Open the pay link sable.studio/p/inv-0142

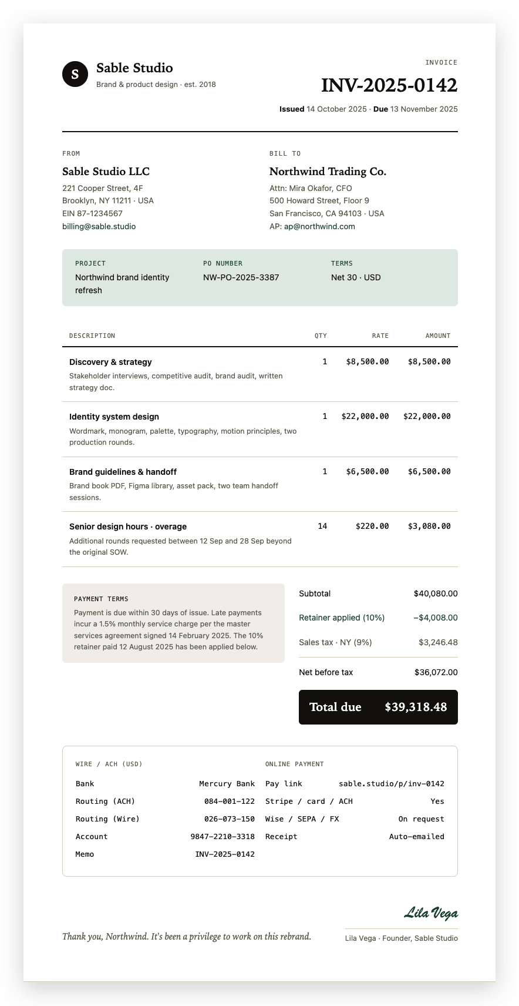click(x=392, y=784)
